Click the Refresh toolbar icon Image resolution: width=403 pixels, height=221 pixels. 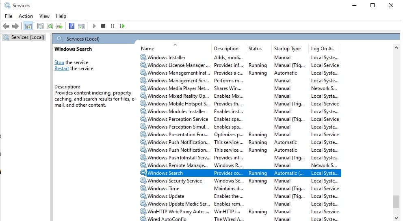coord(50,26)
